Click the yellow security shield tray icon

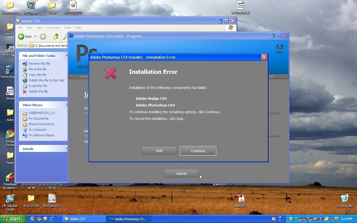point(291,219)
